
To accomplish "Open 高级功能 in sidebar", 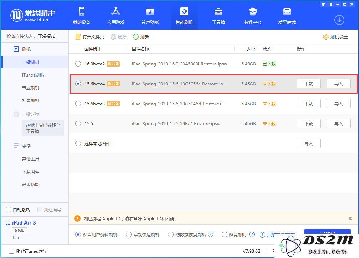I will click(x=31, y=184).
